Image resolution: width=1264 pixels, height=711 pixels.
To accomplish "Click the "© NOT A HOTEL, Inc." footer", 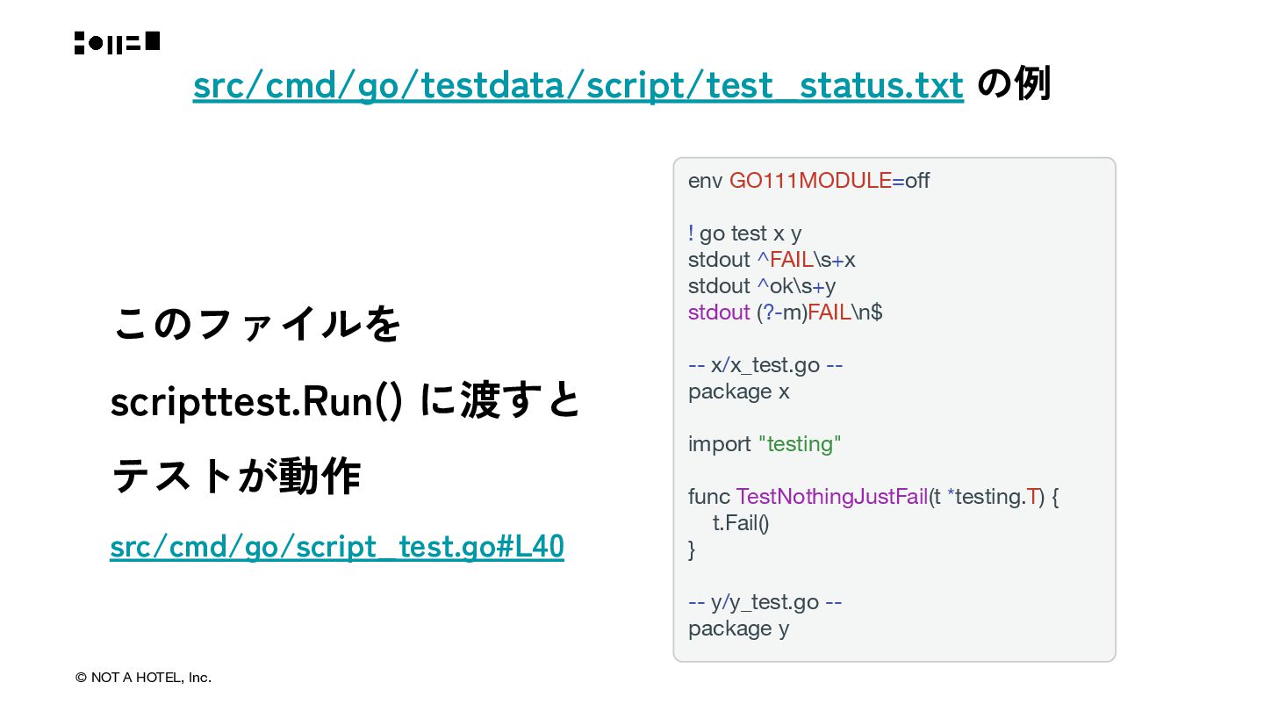I will click(143, 678).
